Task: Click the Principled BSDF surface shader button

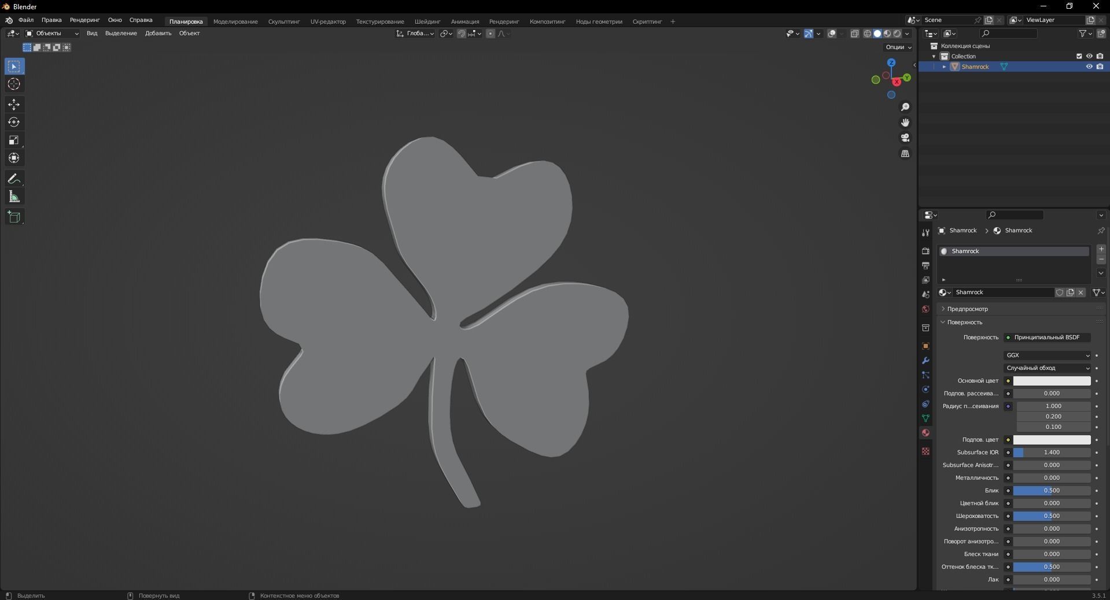Action: click(1048, 338)
